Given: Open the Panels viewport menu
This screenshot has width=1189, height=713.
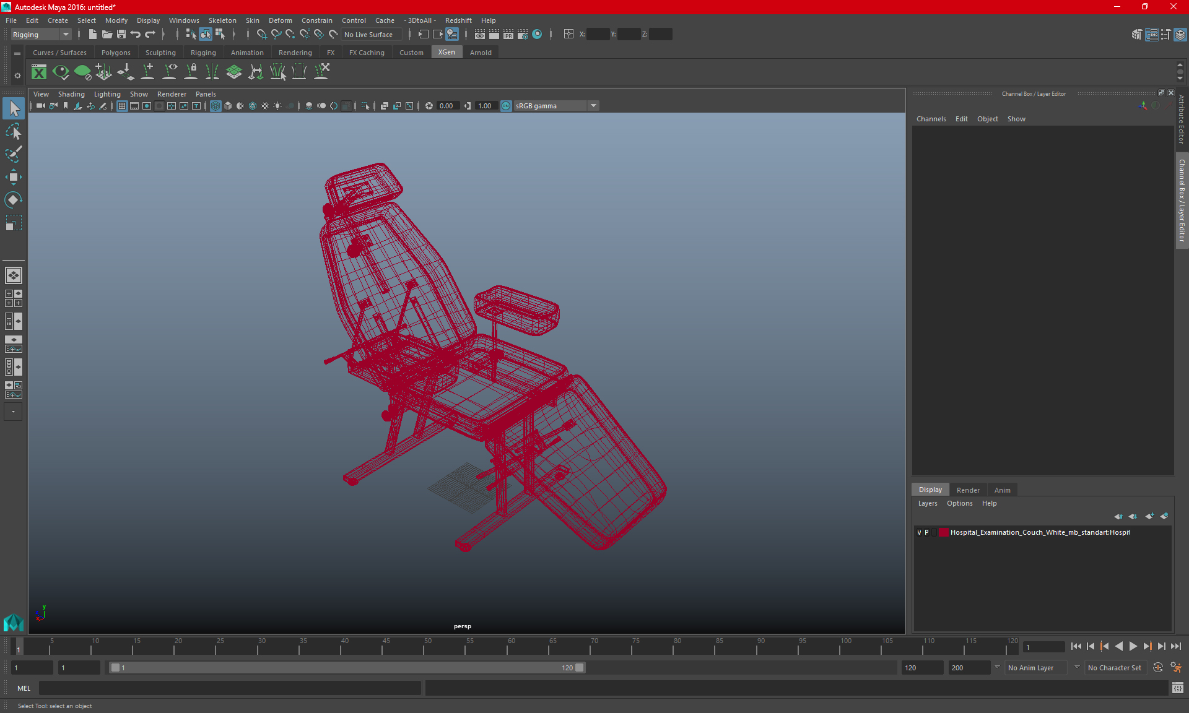Looking at the screenshot, I should pos(206,94).
